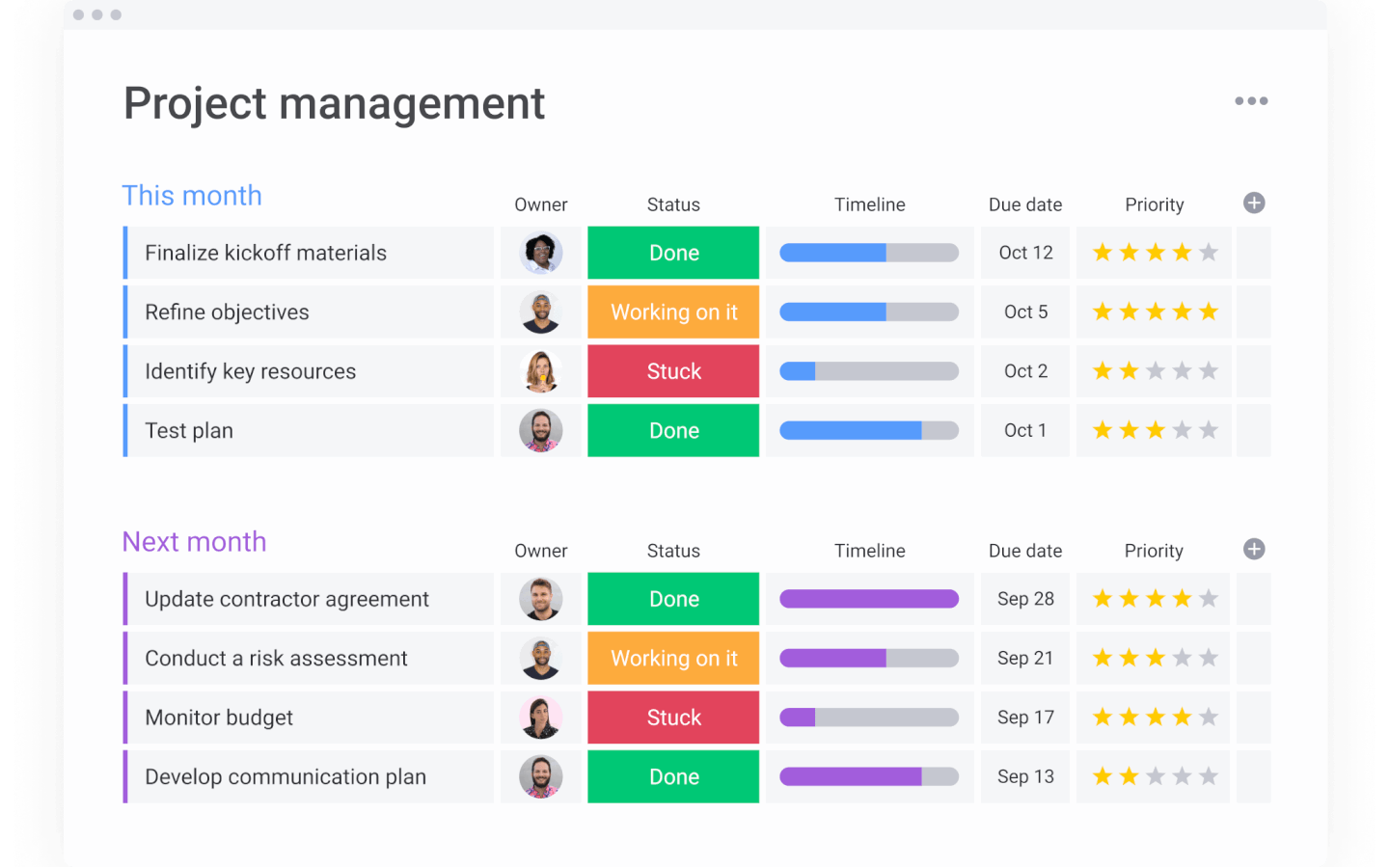Click Due date column header in This month
Screen dimensions: 1389x867
[1025, 204]
